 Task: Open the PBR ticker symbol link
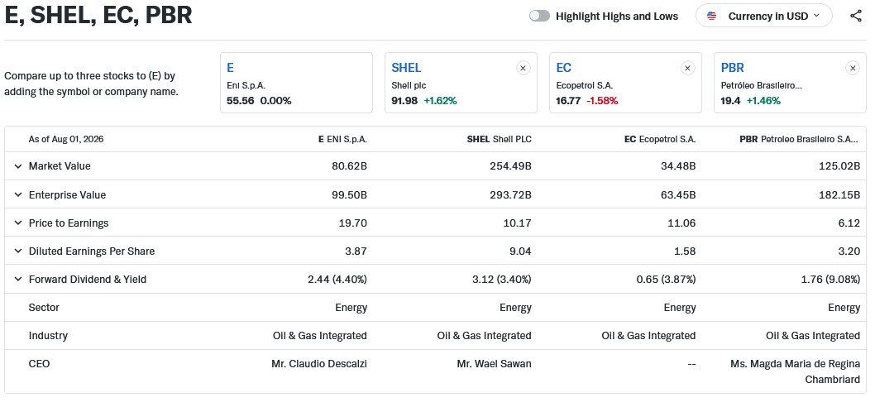(732, 68)
